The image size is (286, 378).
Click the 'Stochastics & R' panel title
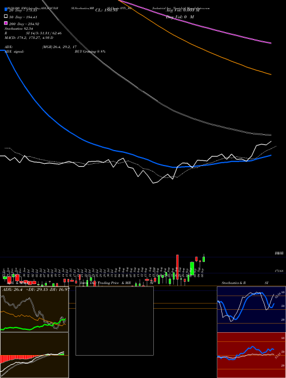click(233, 283)
